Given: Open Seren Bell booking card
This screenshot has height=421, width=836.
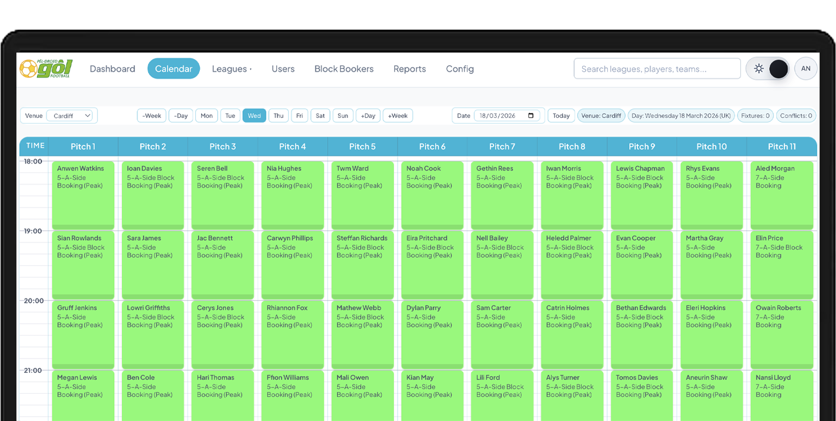Looking at the screenshot, I should 223,195.
